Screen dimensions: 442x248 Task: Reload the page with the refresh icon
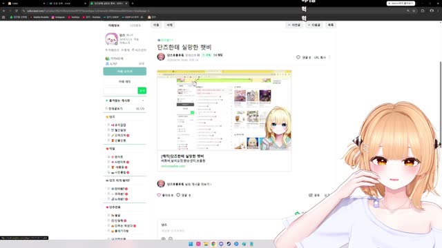pos(17,11)
